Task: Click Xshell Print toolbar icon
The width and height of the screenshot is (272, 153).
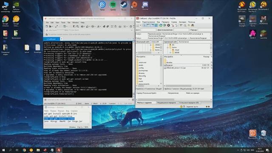Action: (82, 26)
